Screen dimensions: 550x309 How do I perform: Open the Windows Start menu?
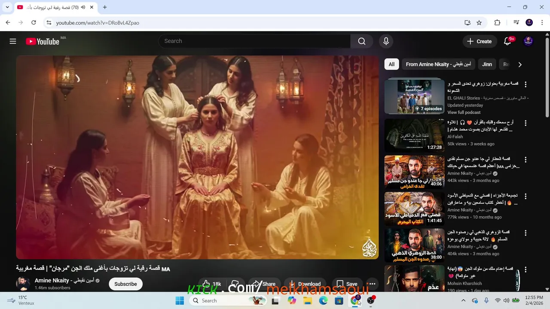180,300
